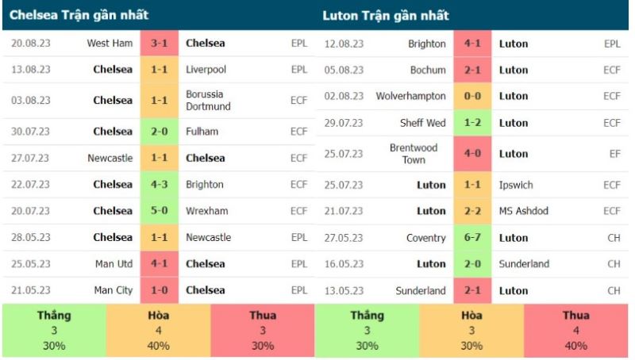Click the Chelsea Trận gần nhất header

pos(79,15)
